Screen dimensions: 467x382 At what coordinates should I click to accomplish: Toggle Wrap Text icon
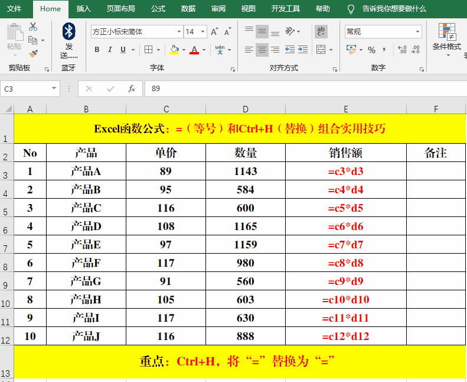tap(321, 31)
